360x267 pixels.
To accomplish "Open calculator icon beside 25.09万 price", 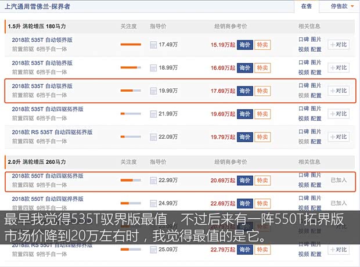I will [x=153, y=250].
